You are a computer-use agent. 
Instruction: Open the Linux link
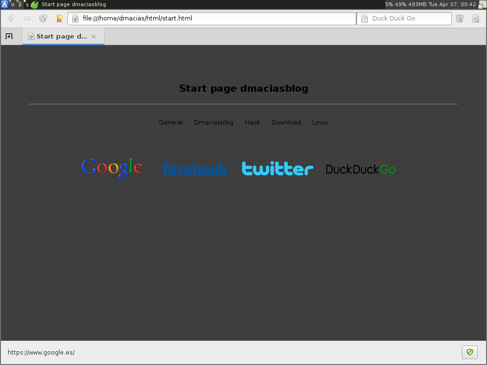320,122
